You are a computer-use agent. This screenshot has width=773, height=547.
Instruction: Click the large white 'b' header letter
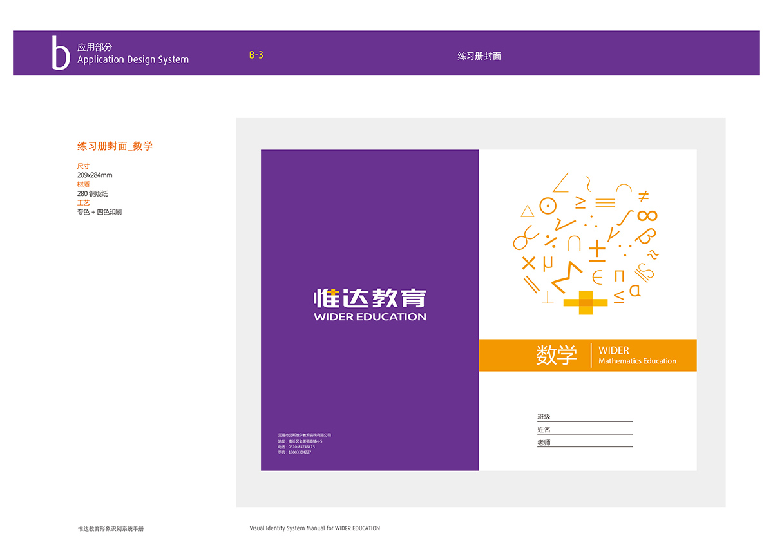60,53
